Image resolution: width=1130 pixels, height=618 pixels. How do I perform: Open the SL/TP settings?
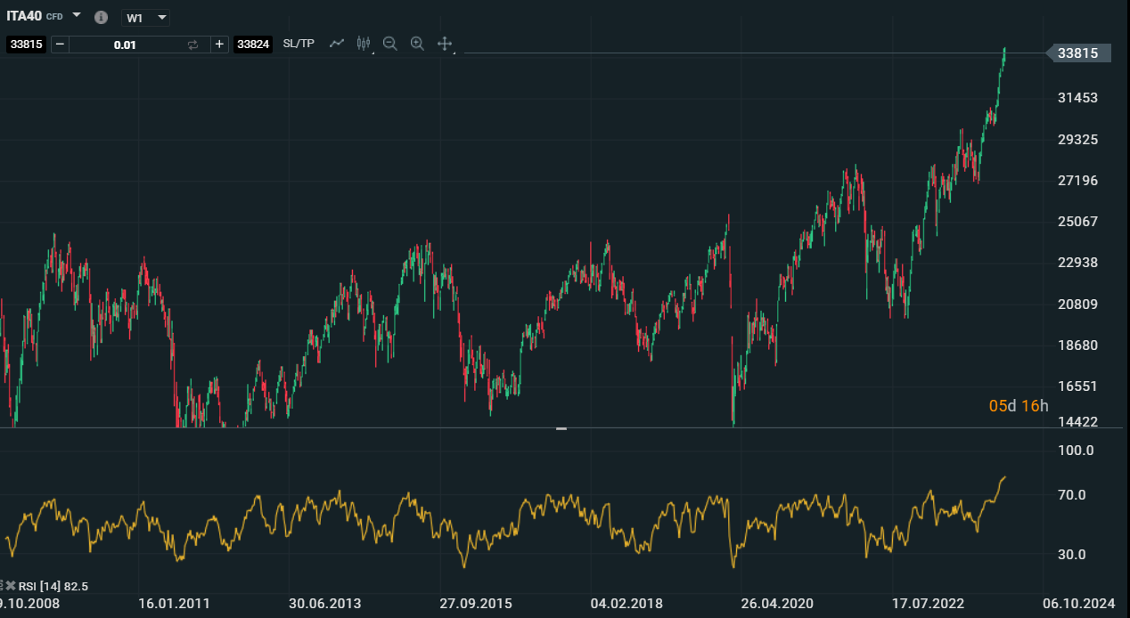pyautogui.click(x=299, y=44)
